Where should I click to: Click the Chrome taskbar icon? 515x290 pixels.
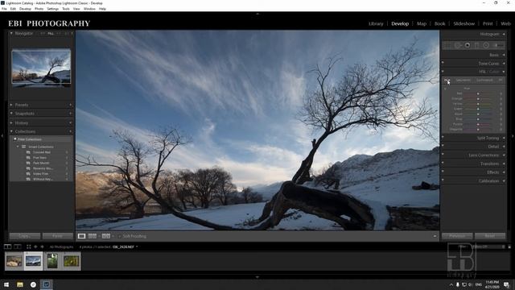point(33,284)
